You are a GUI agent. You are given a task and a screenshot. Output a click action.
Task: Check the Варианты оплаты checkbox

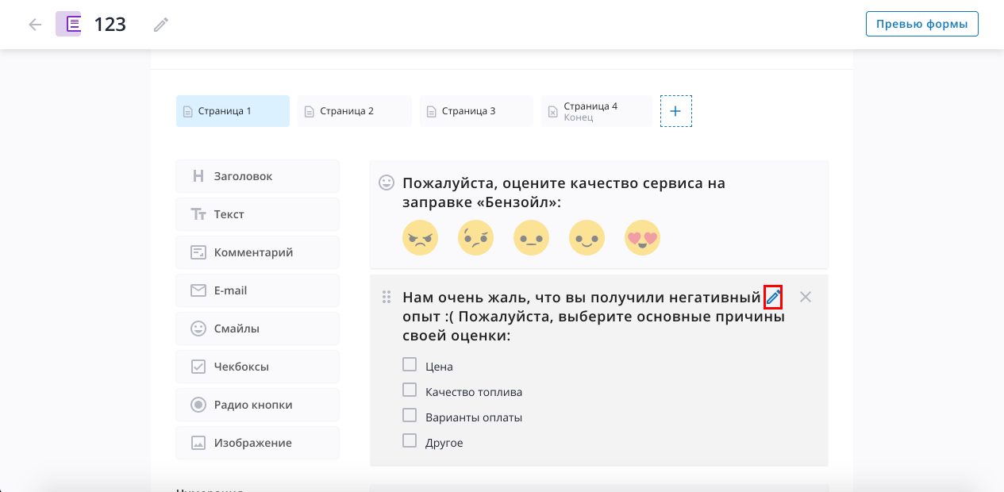[x=410, y=415]
